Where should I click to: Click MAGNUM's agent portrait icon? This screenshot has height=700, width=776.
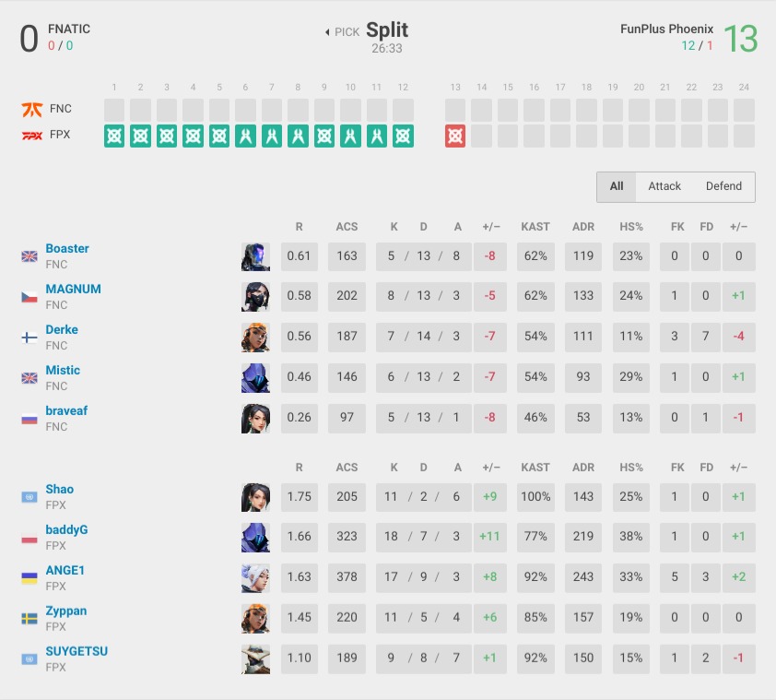255,297
